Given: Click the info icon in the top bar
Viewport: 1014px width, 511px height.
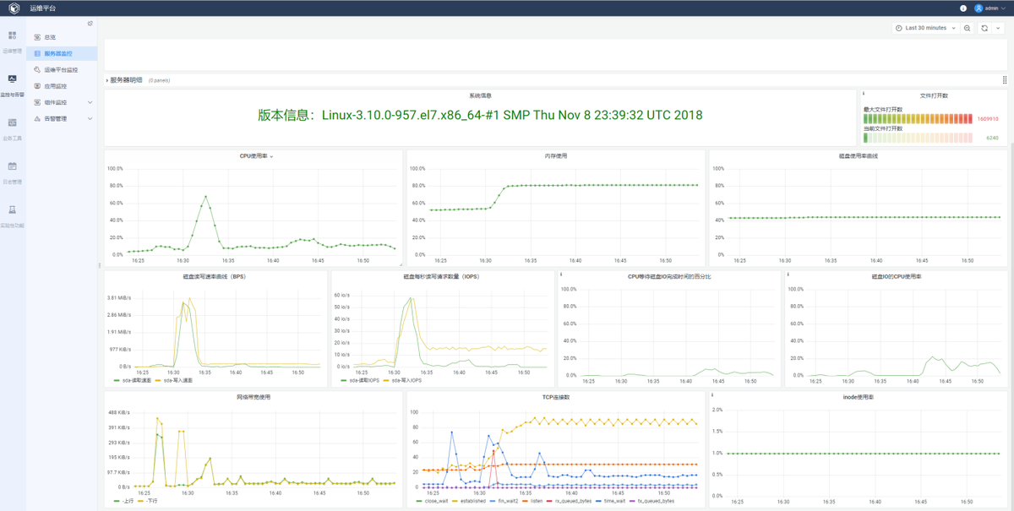Looking at the screenshot, I should 963,8.
